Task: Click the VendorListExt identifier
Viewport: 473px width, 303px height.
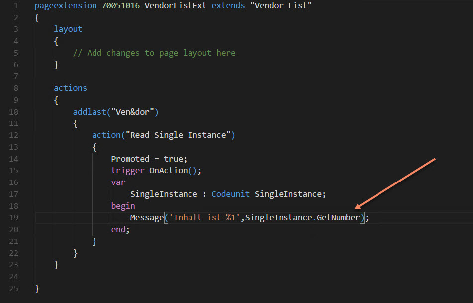Action: tap(175, 5)
